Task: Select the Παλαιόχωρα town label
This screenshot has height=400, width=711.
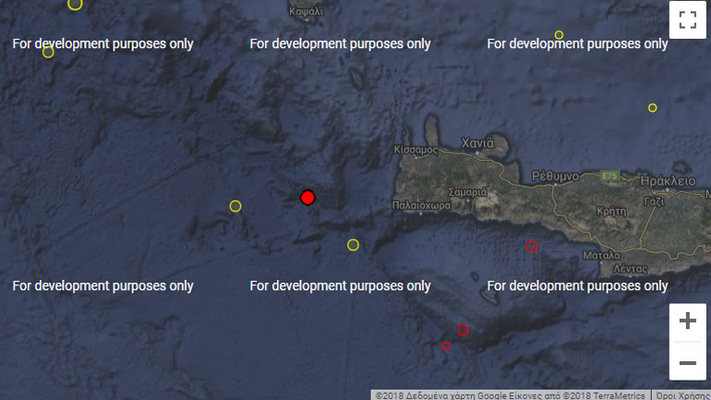Action: tap(421, 205)
